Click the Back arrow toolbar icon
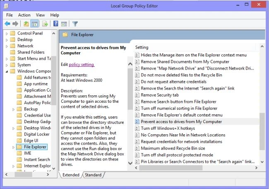 [x=7, y=24]
